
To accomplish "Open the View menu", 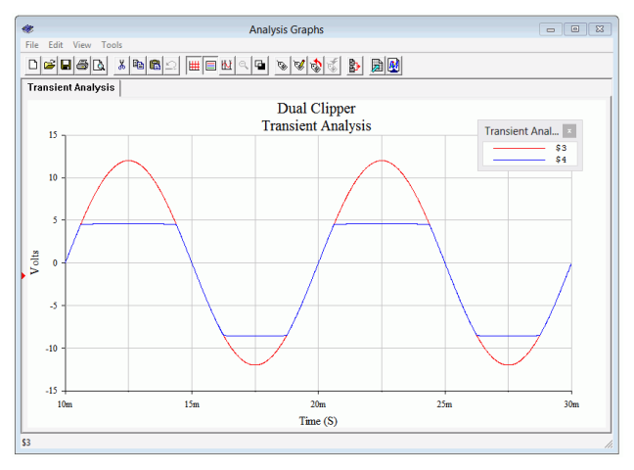I will pos(81,45).
